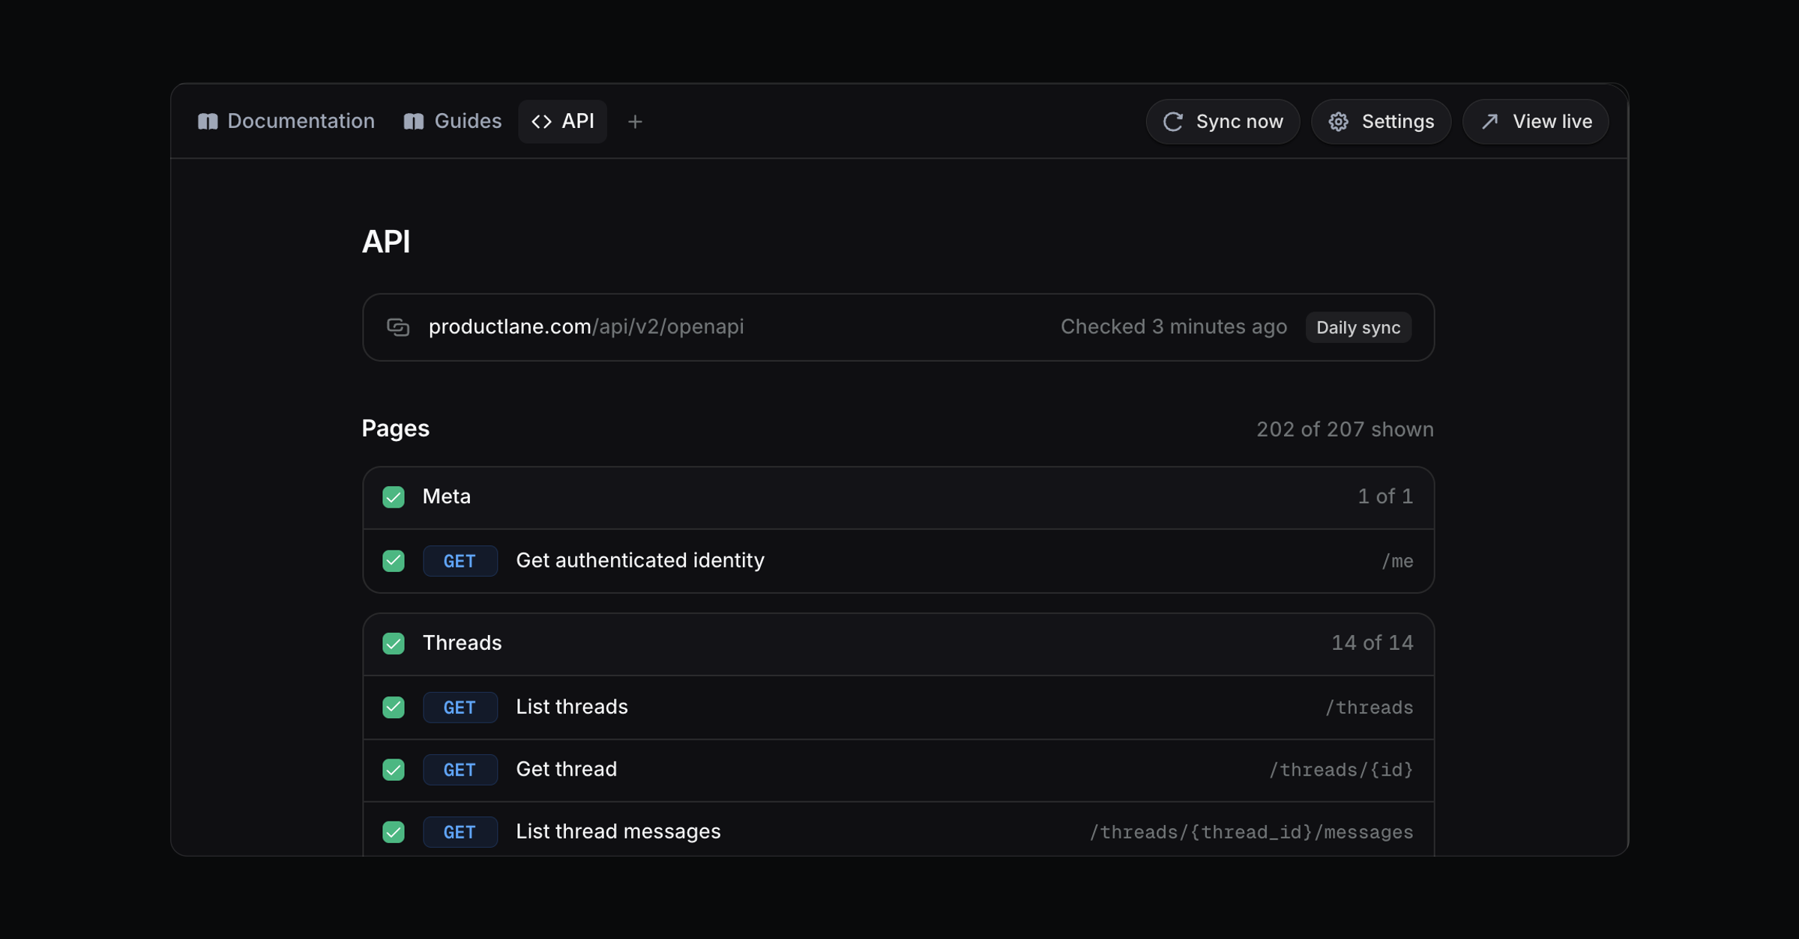Toggle the List thread messages checkbox
The width and height of the screenshot is (1799, 939).
pos(394,832)
